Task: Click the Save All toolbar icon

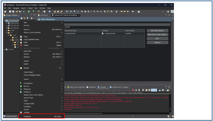Action: pyautogui.click(x=13, y=12)
